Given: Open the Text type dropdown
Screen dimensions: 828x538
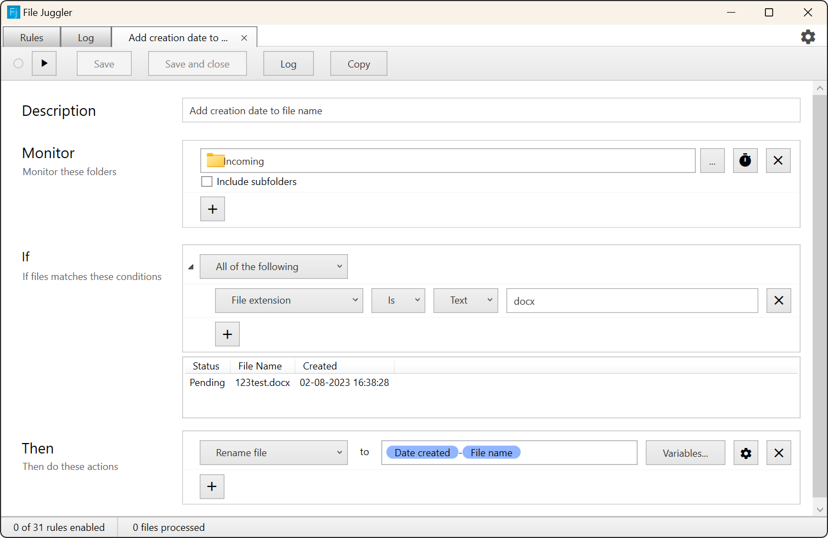Looking at the screenshot, I should (466, 301).
